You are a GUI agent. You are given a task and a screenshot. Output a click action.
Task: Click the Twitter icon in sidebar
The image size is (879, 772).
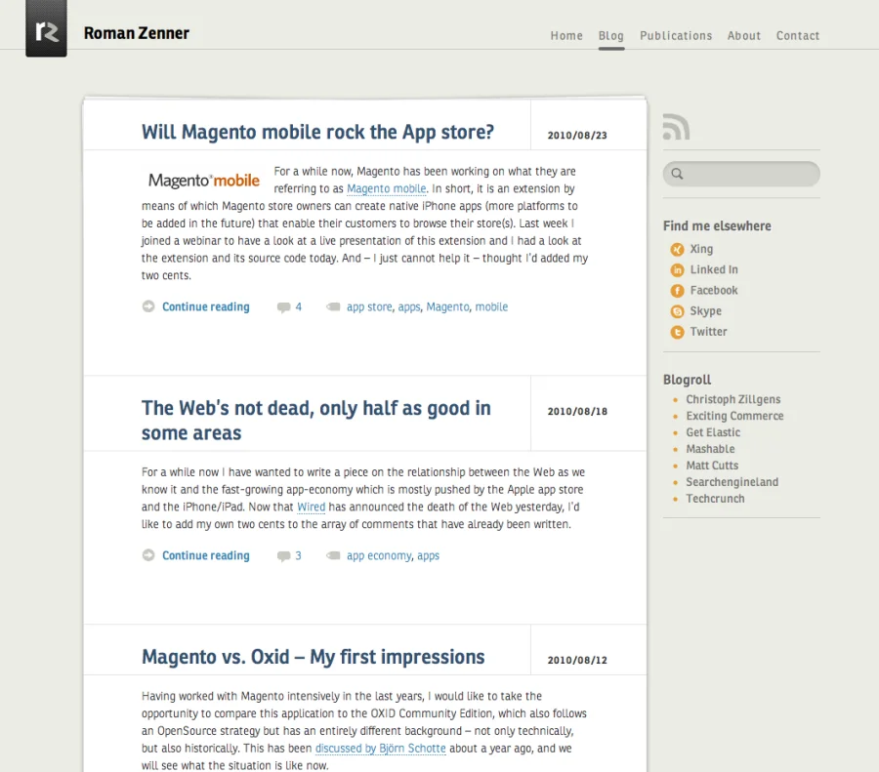(x=677, y=332)
